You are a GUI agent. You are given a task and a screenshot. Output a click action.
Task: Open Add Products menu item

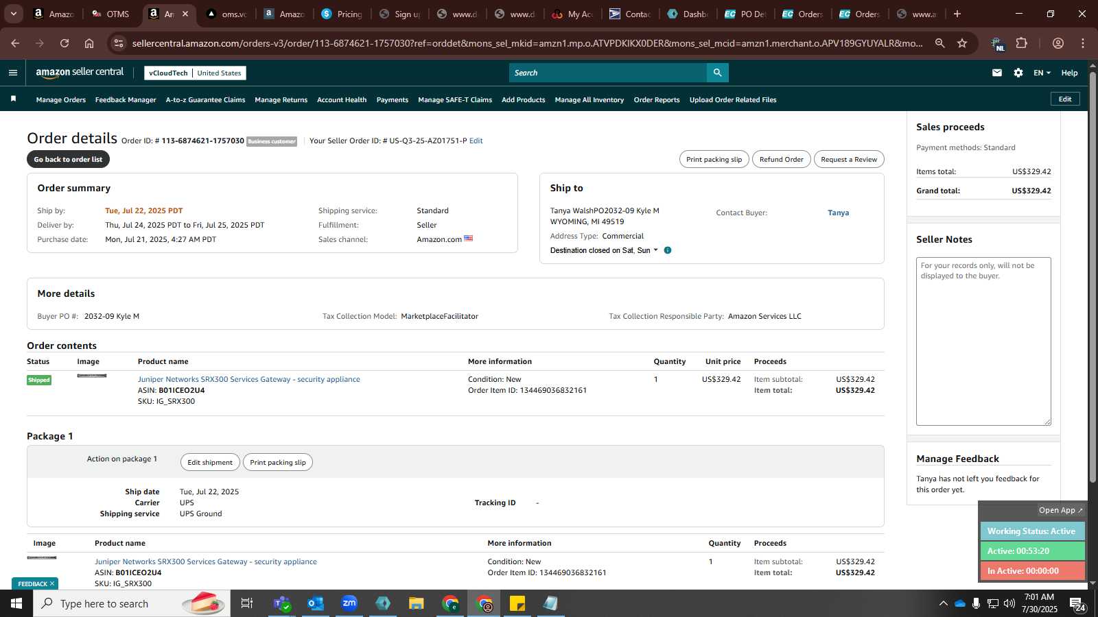tap(524, 100)
